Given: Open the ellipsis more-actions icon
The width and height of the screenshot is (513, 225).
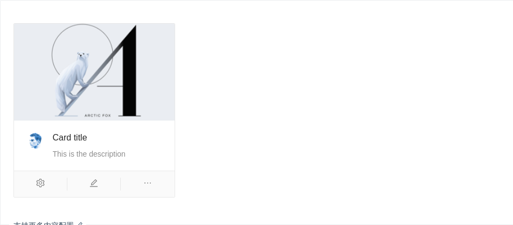Looking at the screenshot, I should pos(148,183).
